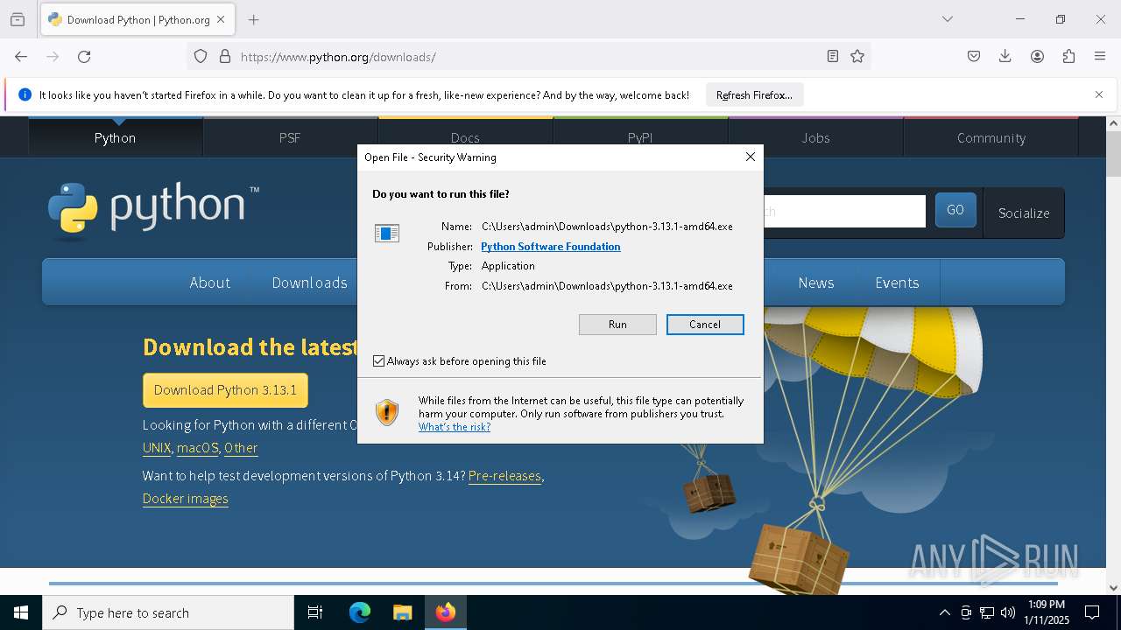The image size is (1121, 630).
Task: Click Downloads in python.org menu
Action: click(x=309, y=283)
